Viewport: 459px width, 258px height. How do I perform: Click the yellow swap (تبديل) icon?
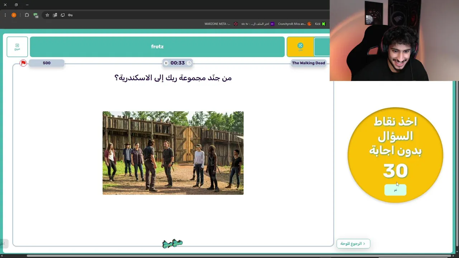tap(300, 47)
